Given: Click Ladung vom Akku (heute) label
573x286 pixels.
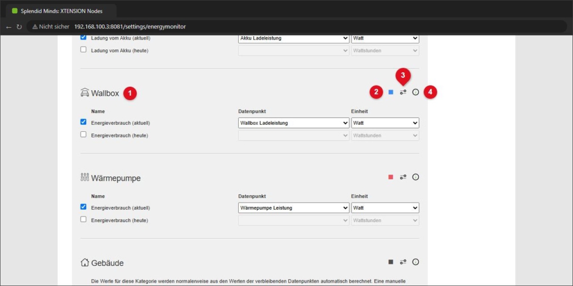Looking at the screenshot, I should [120, 51].
